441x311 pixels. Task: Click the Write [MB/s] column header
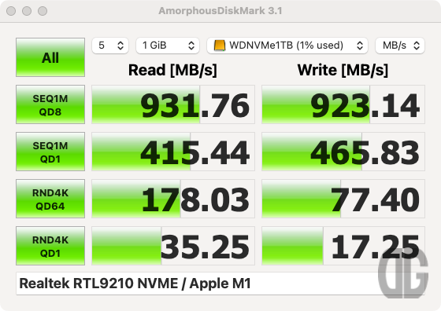tap(343, 70)
